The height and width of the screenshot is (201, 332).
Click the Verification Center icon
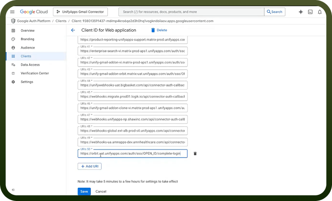pyautogui.click(x=13, y=73)
